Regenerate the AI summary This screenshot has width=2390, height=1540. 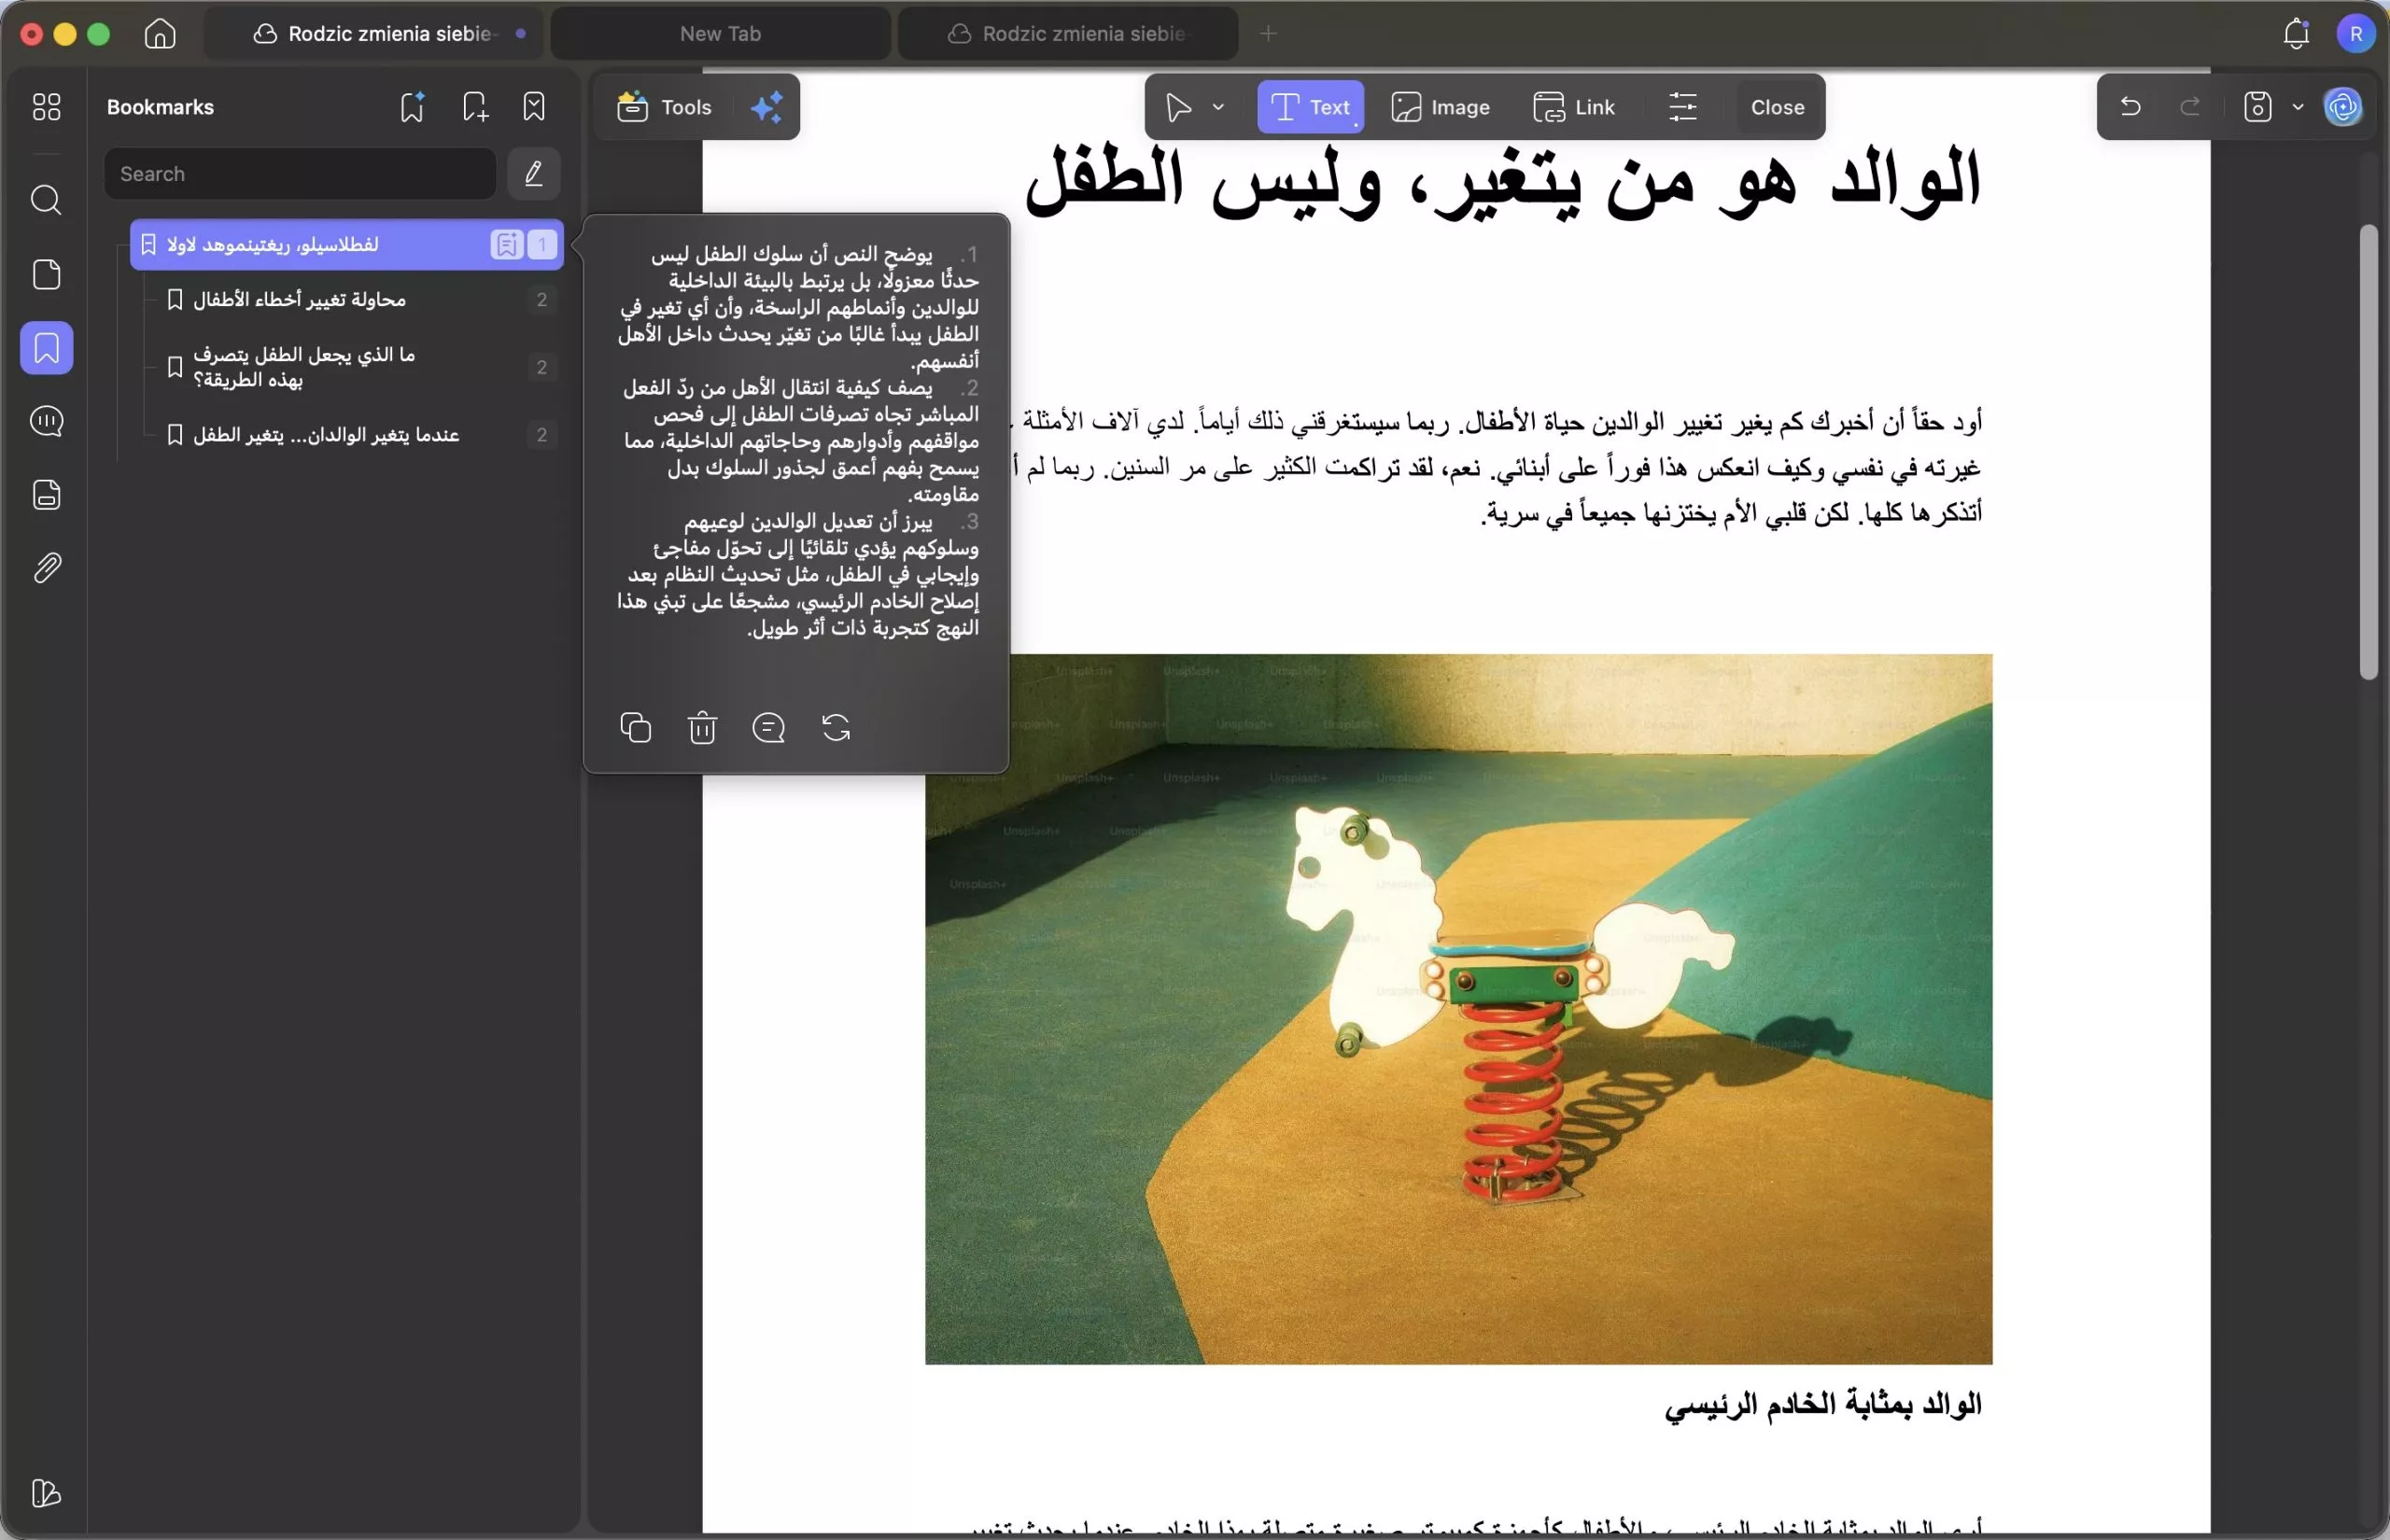(835, 727)
